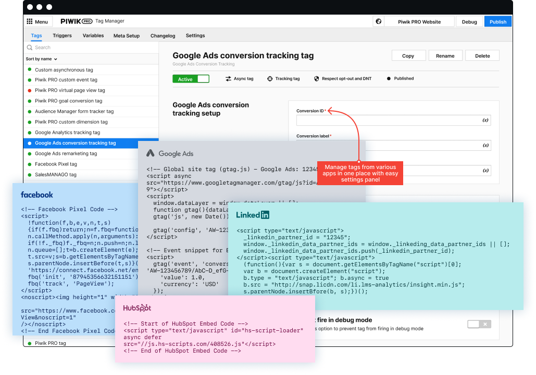Select Facebook Pixel tag in the list
Viewport: 536px width, 375px height.
56,164
